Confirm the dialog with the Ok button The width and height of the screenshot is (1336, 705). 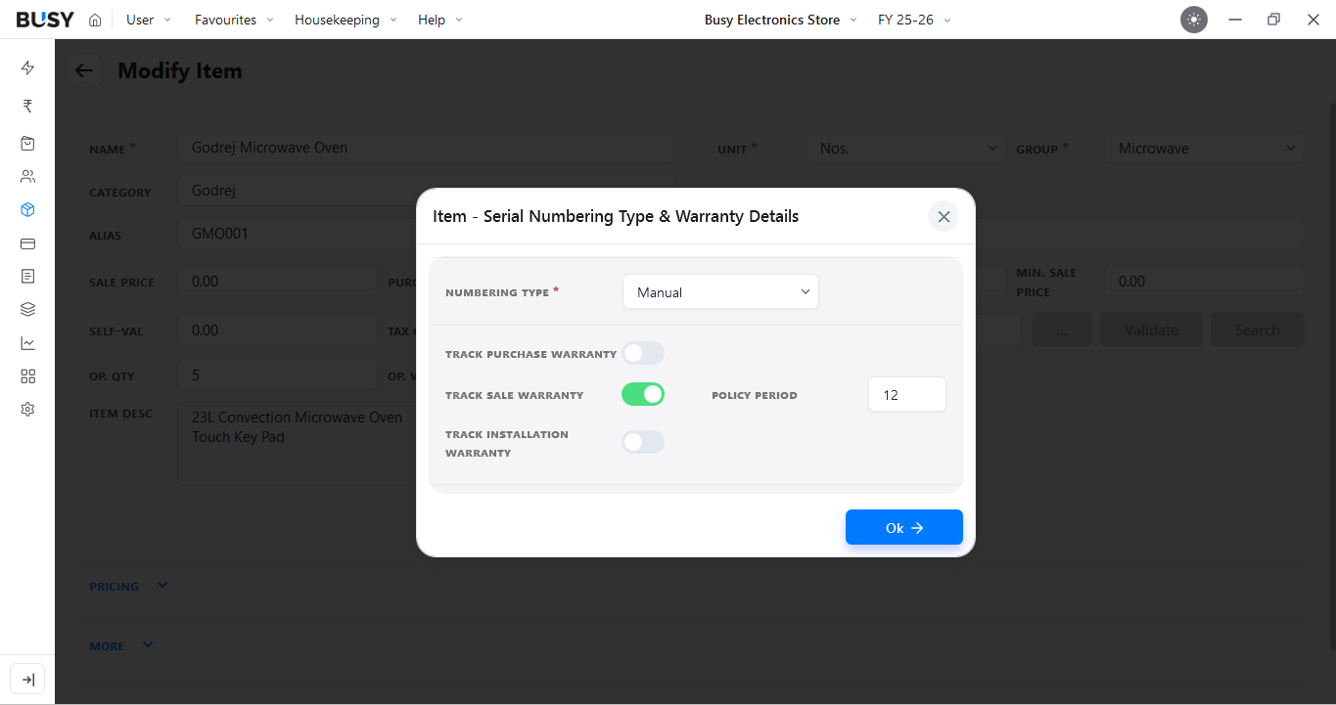pyautogui.click(x=904, y=527)
